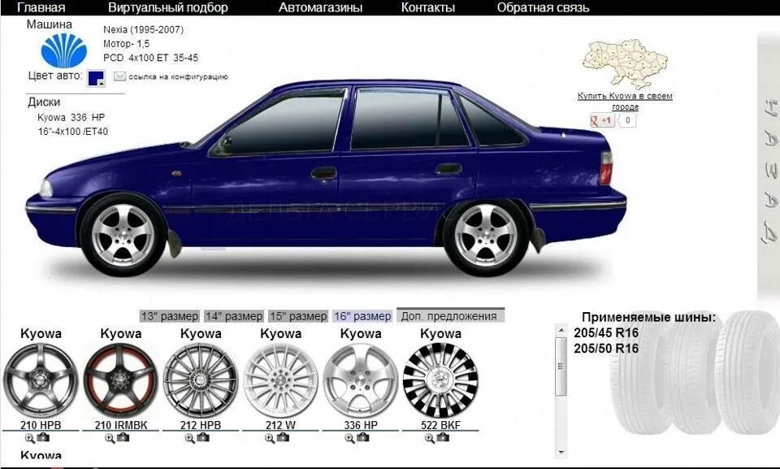
Task: Zoom magnifier under 522 BKF wheel
Action: pyautogui.click(x=430, y=438)
